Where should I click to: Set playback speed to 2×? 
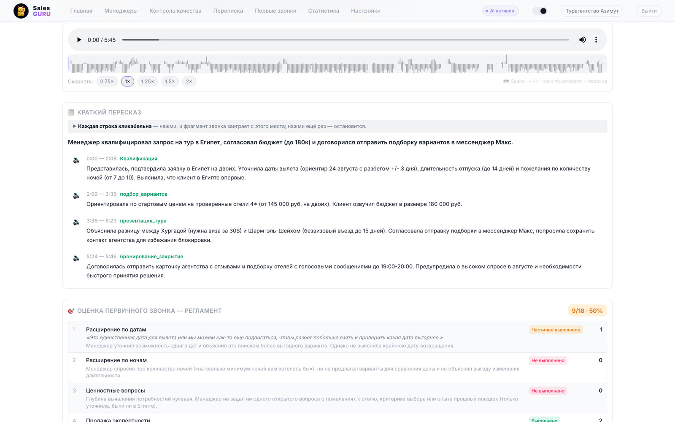[189, 81]
